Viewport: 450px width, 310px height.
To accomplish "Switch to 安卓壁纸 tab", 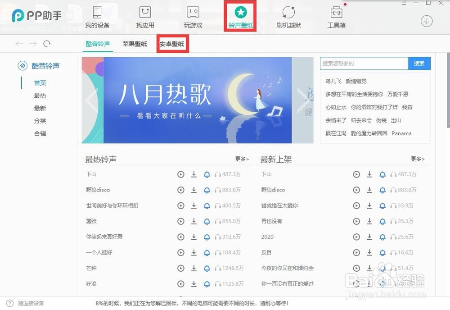I will tap(171, 44).
